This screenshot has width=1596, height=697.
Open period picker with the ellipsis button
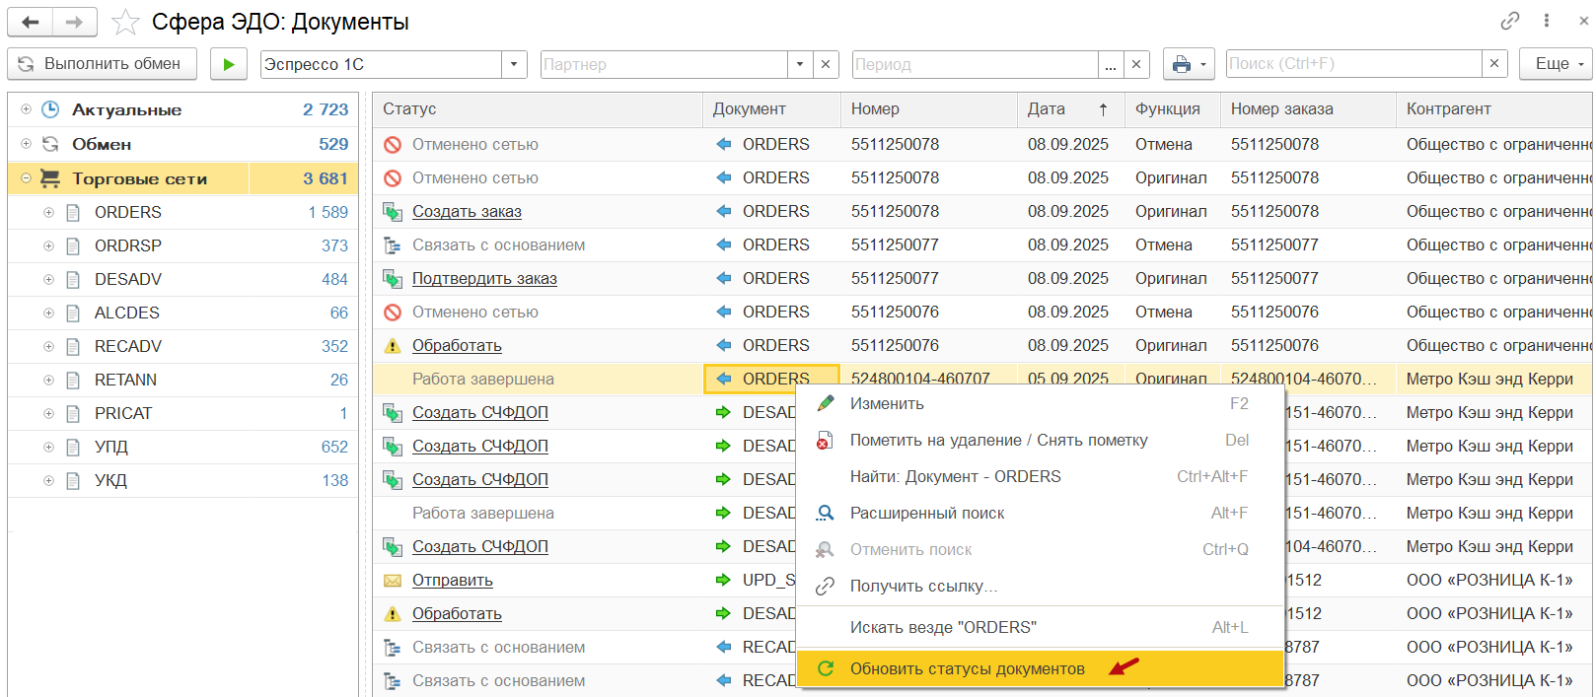pos(1111,64)
